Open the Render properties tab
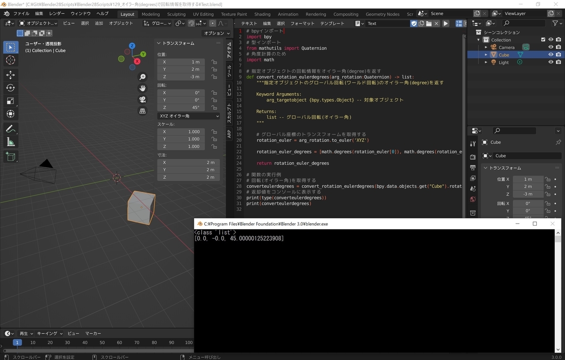Image resolution: width=565 pixels, height=360 pixels. pyautogui.click(x=473, y=157)
